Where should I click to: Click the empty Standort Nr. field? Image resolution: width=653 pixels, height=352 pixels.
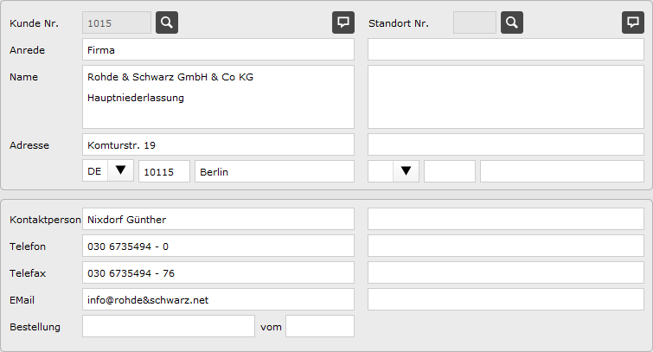pyautogui.click(x=475, y=22)
